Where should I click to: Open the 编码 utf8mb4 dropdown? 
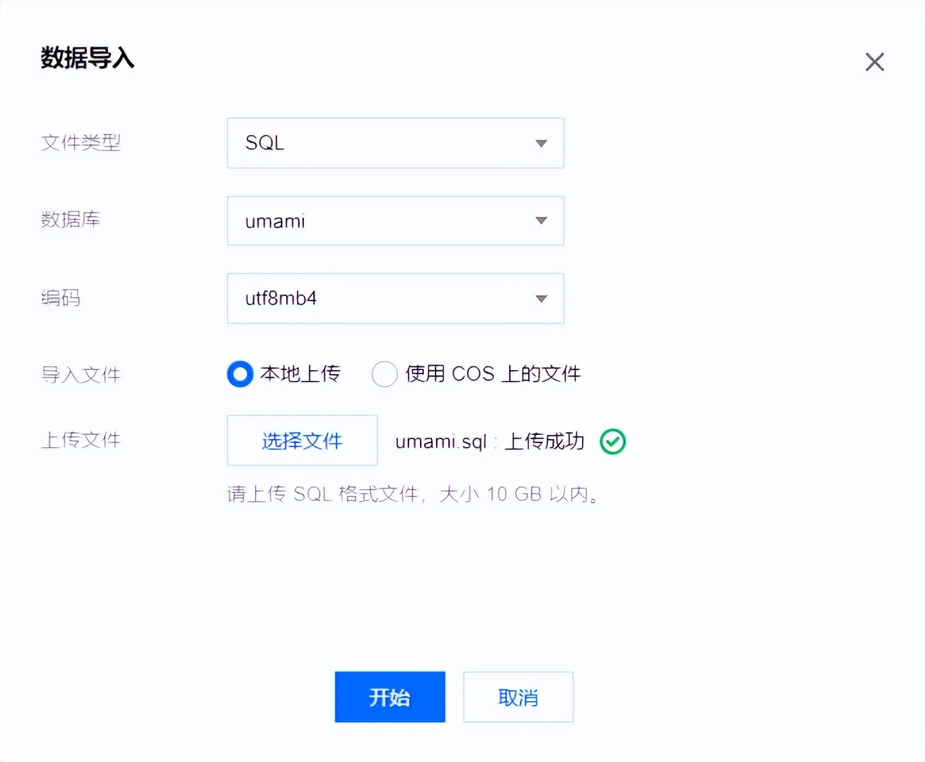395,299
